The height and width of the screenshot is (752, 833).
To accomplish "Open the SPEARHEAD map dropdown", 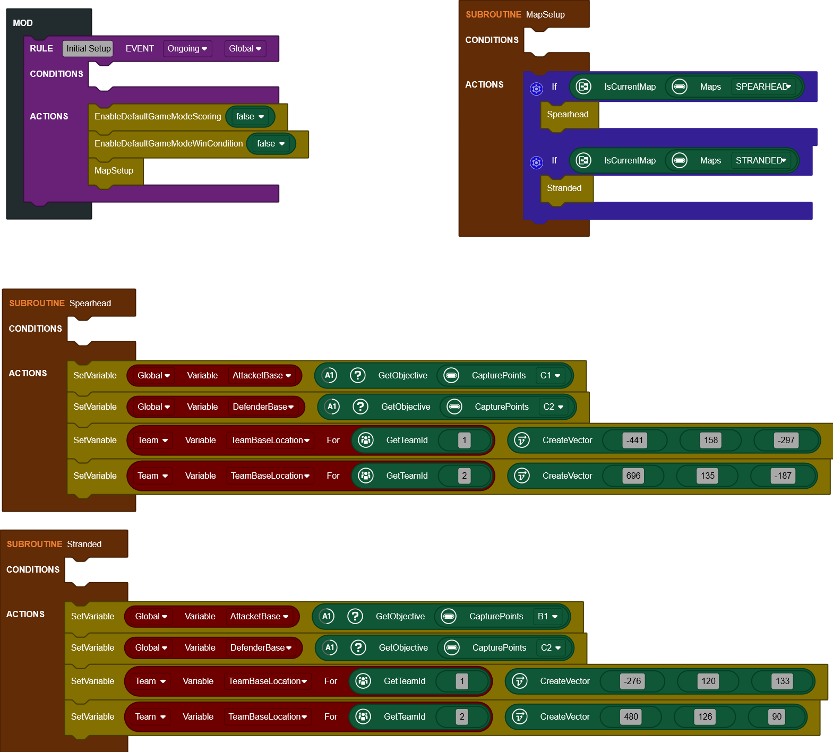I will tap(763, 87).
